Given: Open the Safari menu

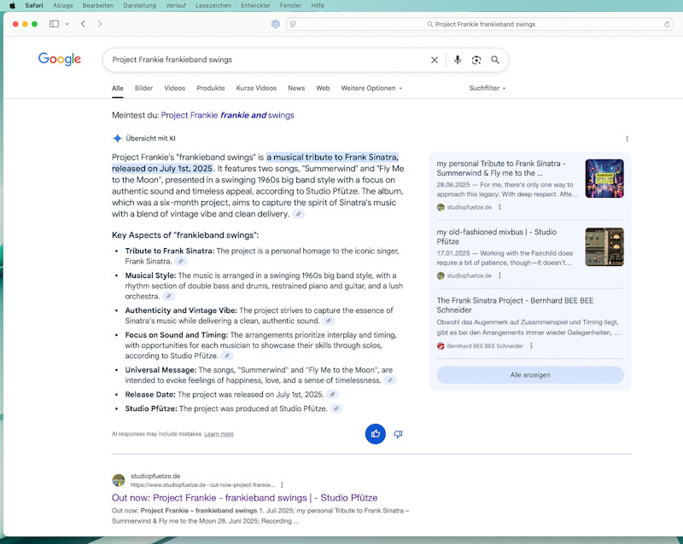Looking at the screenshot, I should 34,5.
